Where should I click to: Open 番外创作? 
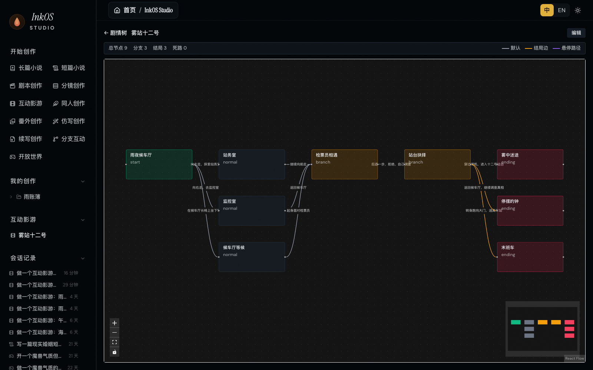point(26,121)
